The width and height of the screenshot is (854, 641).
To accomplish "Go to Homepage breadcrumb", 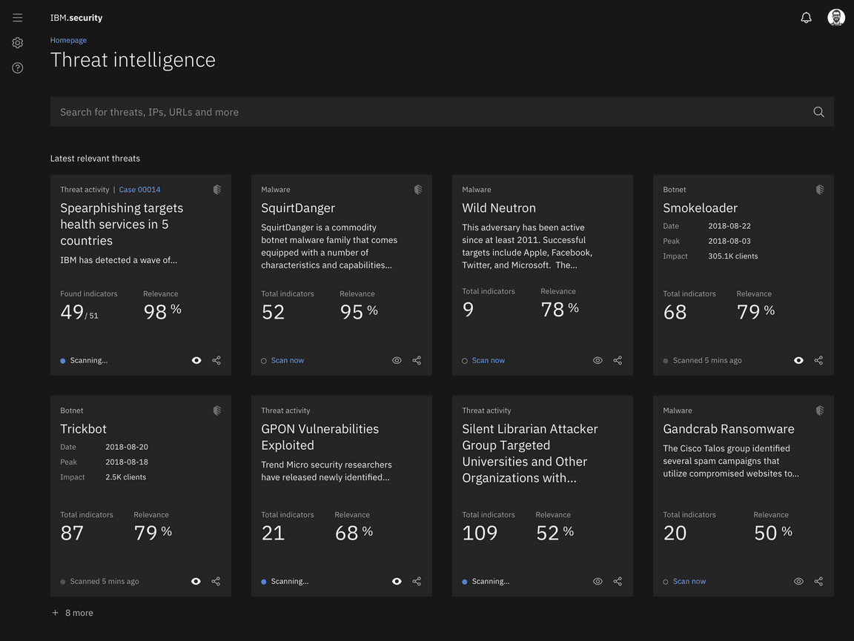I will [68, 40].
